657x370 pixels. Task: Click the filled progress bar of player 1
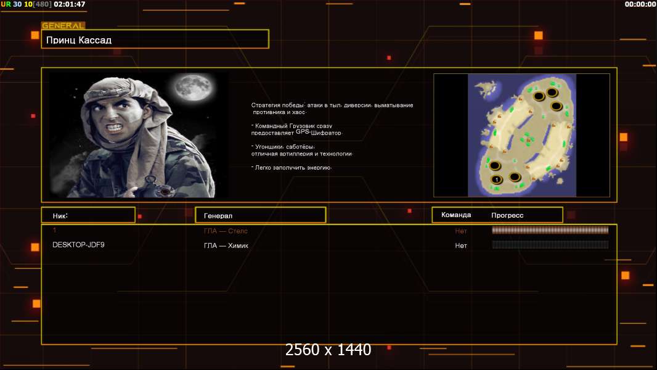(550, 230)
